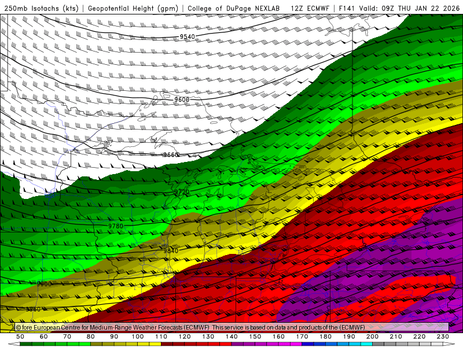Click the colorbar value 80
This screenshot has width=463, height=347.
point(91,337)
